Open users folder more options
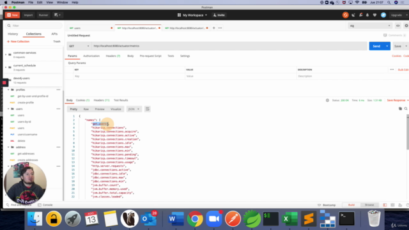The height and width of the screenshot is (230, 409). click(58, 109)
